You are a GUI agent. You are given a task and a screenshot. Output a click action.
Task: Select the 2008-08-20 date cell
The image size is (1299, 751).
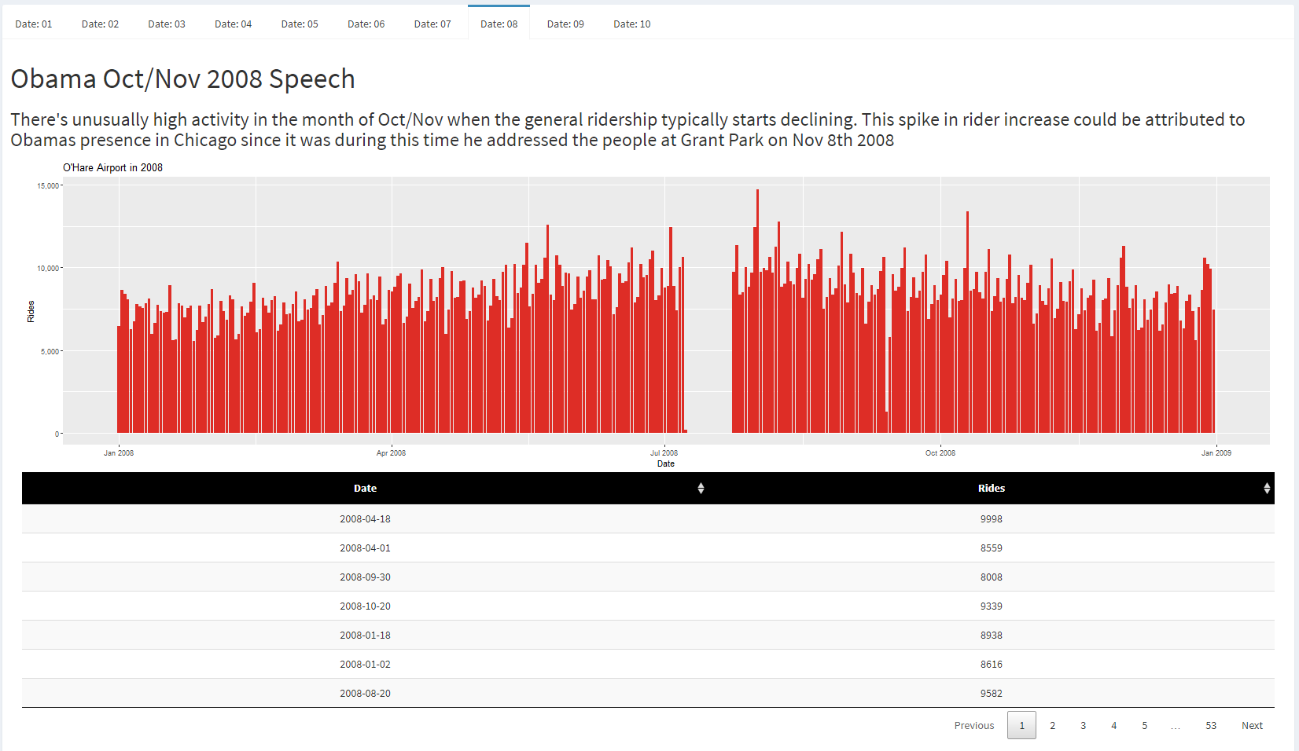[x=365, y=694]
